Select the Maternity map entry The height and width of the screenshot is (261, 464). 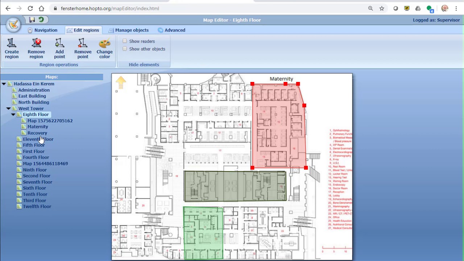tap(38, 127)
